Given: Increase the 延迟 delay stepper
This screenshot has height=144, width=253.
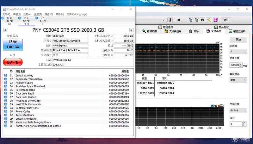Looking at the screenshot, I should coord(245,123).
